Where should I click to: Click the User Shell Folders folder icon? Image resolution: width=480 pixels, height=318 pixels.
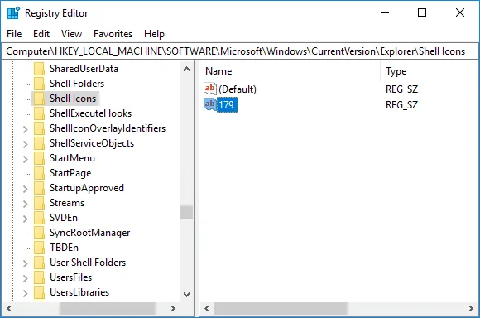point(39,263)
